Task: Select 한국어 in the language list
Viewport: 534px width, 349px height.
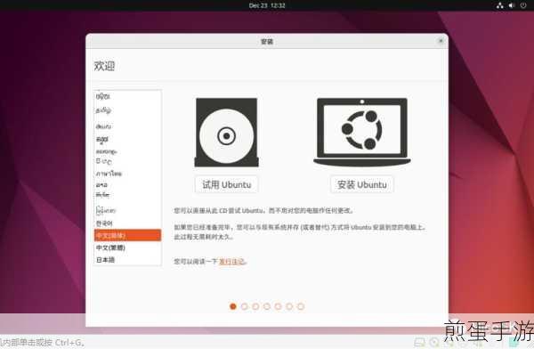Action: click(x=127, y=223)
